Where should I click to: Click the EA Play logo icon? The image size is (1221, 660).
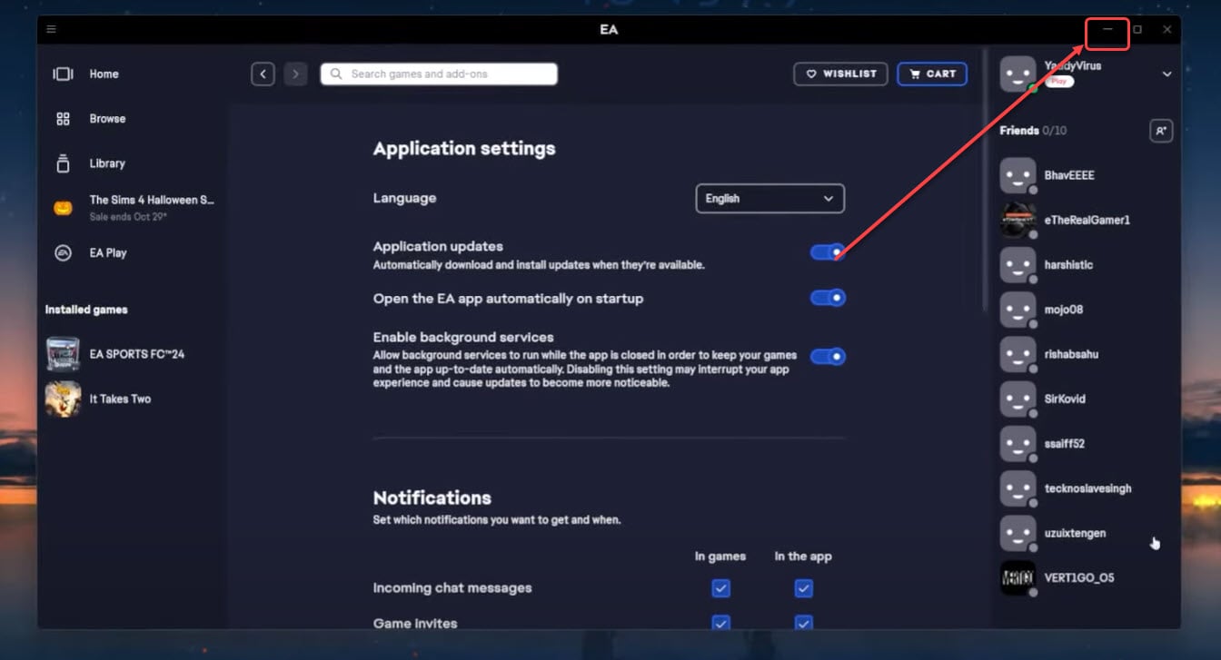(63, 252)
